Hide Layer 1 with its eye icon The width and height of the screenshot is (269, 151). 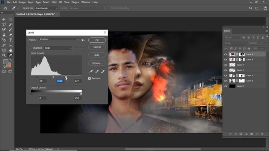click(x=225, y=81)
